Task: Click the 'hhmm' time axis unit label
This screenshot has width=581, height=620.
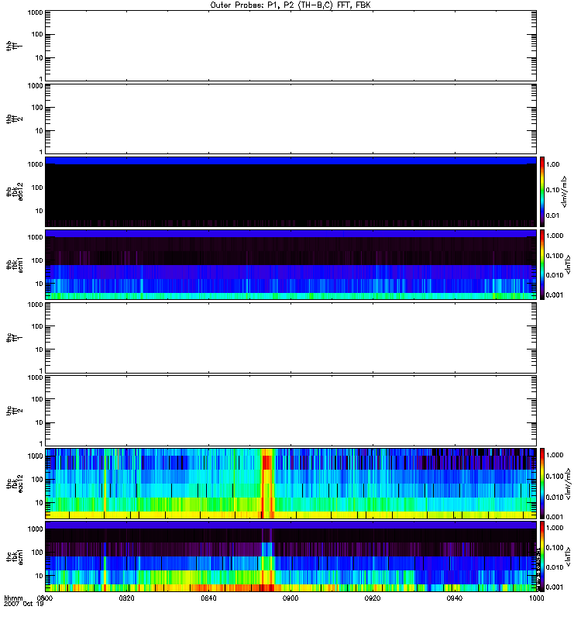Action: coord(13,598)
